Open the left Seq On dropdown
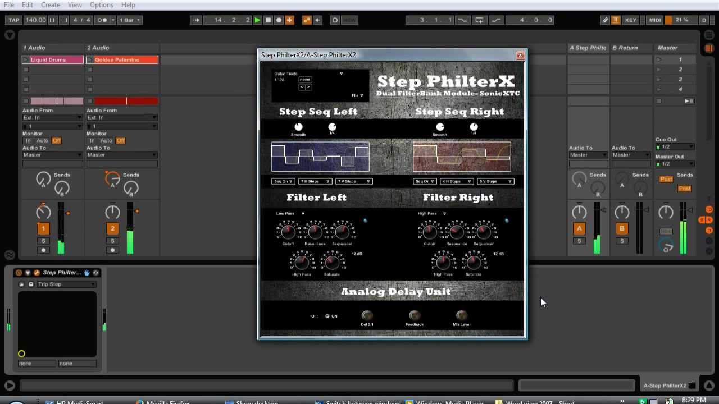Viewport: 719px width, 404px height. click(284, 181)
